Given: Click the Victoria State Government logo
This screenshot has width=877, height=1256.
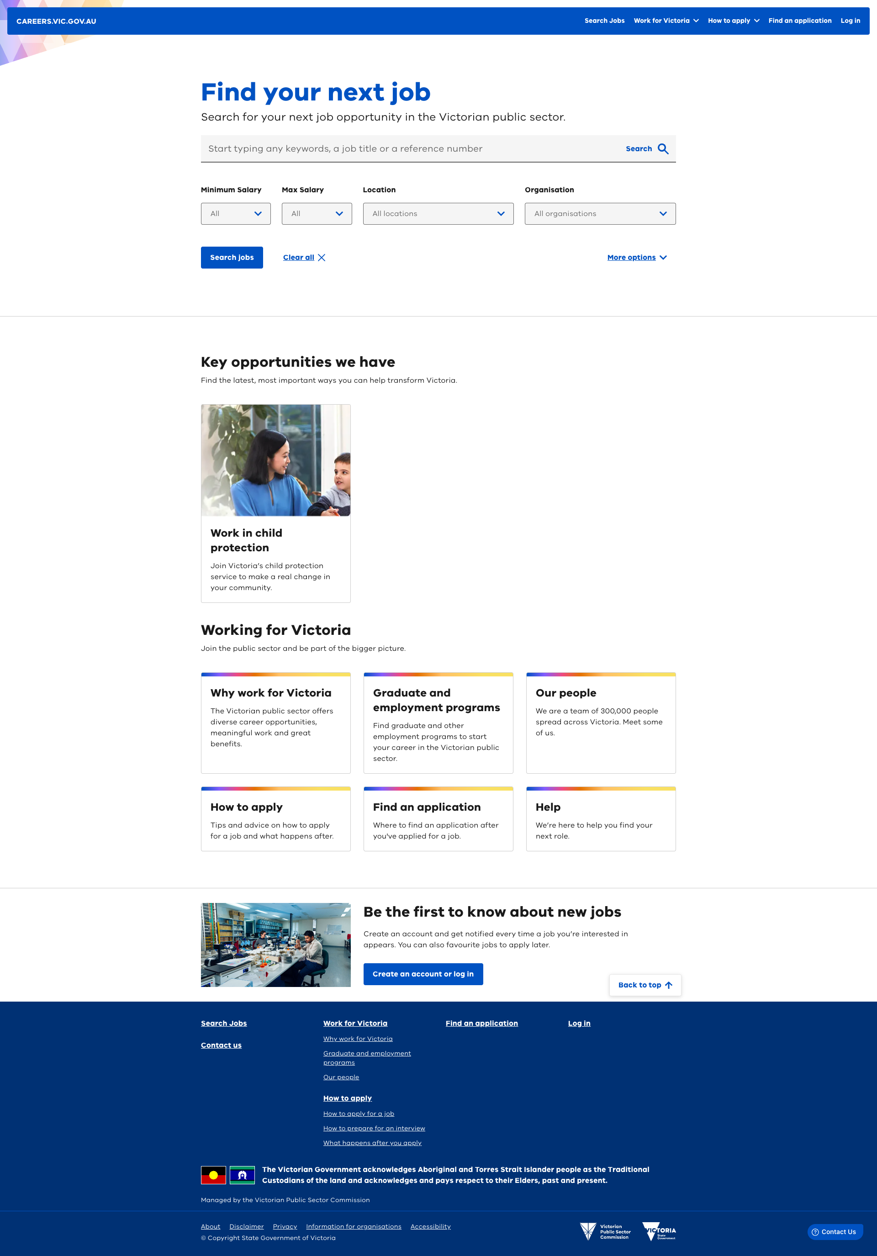Looking at the screenshot, I should coord(659,1231).
